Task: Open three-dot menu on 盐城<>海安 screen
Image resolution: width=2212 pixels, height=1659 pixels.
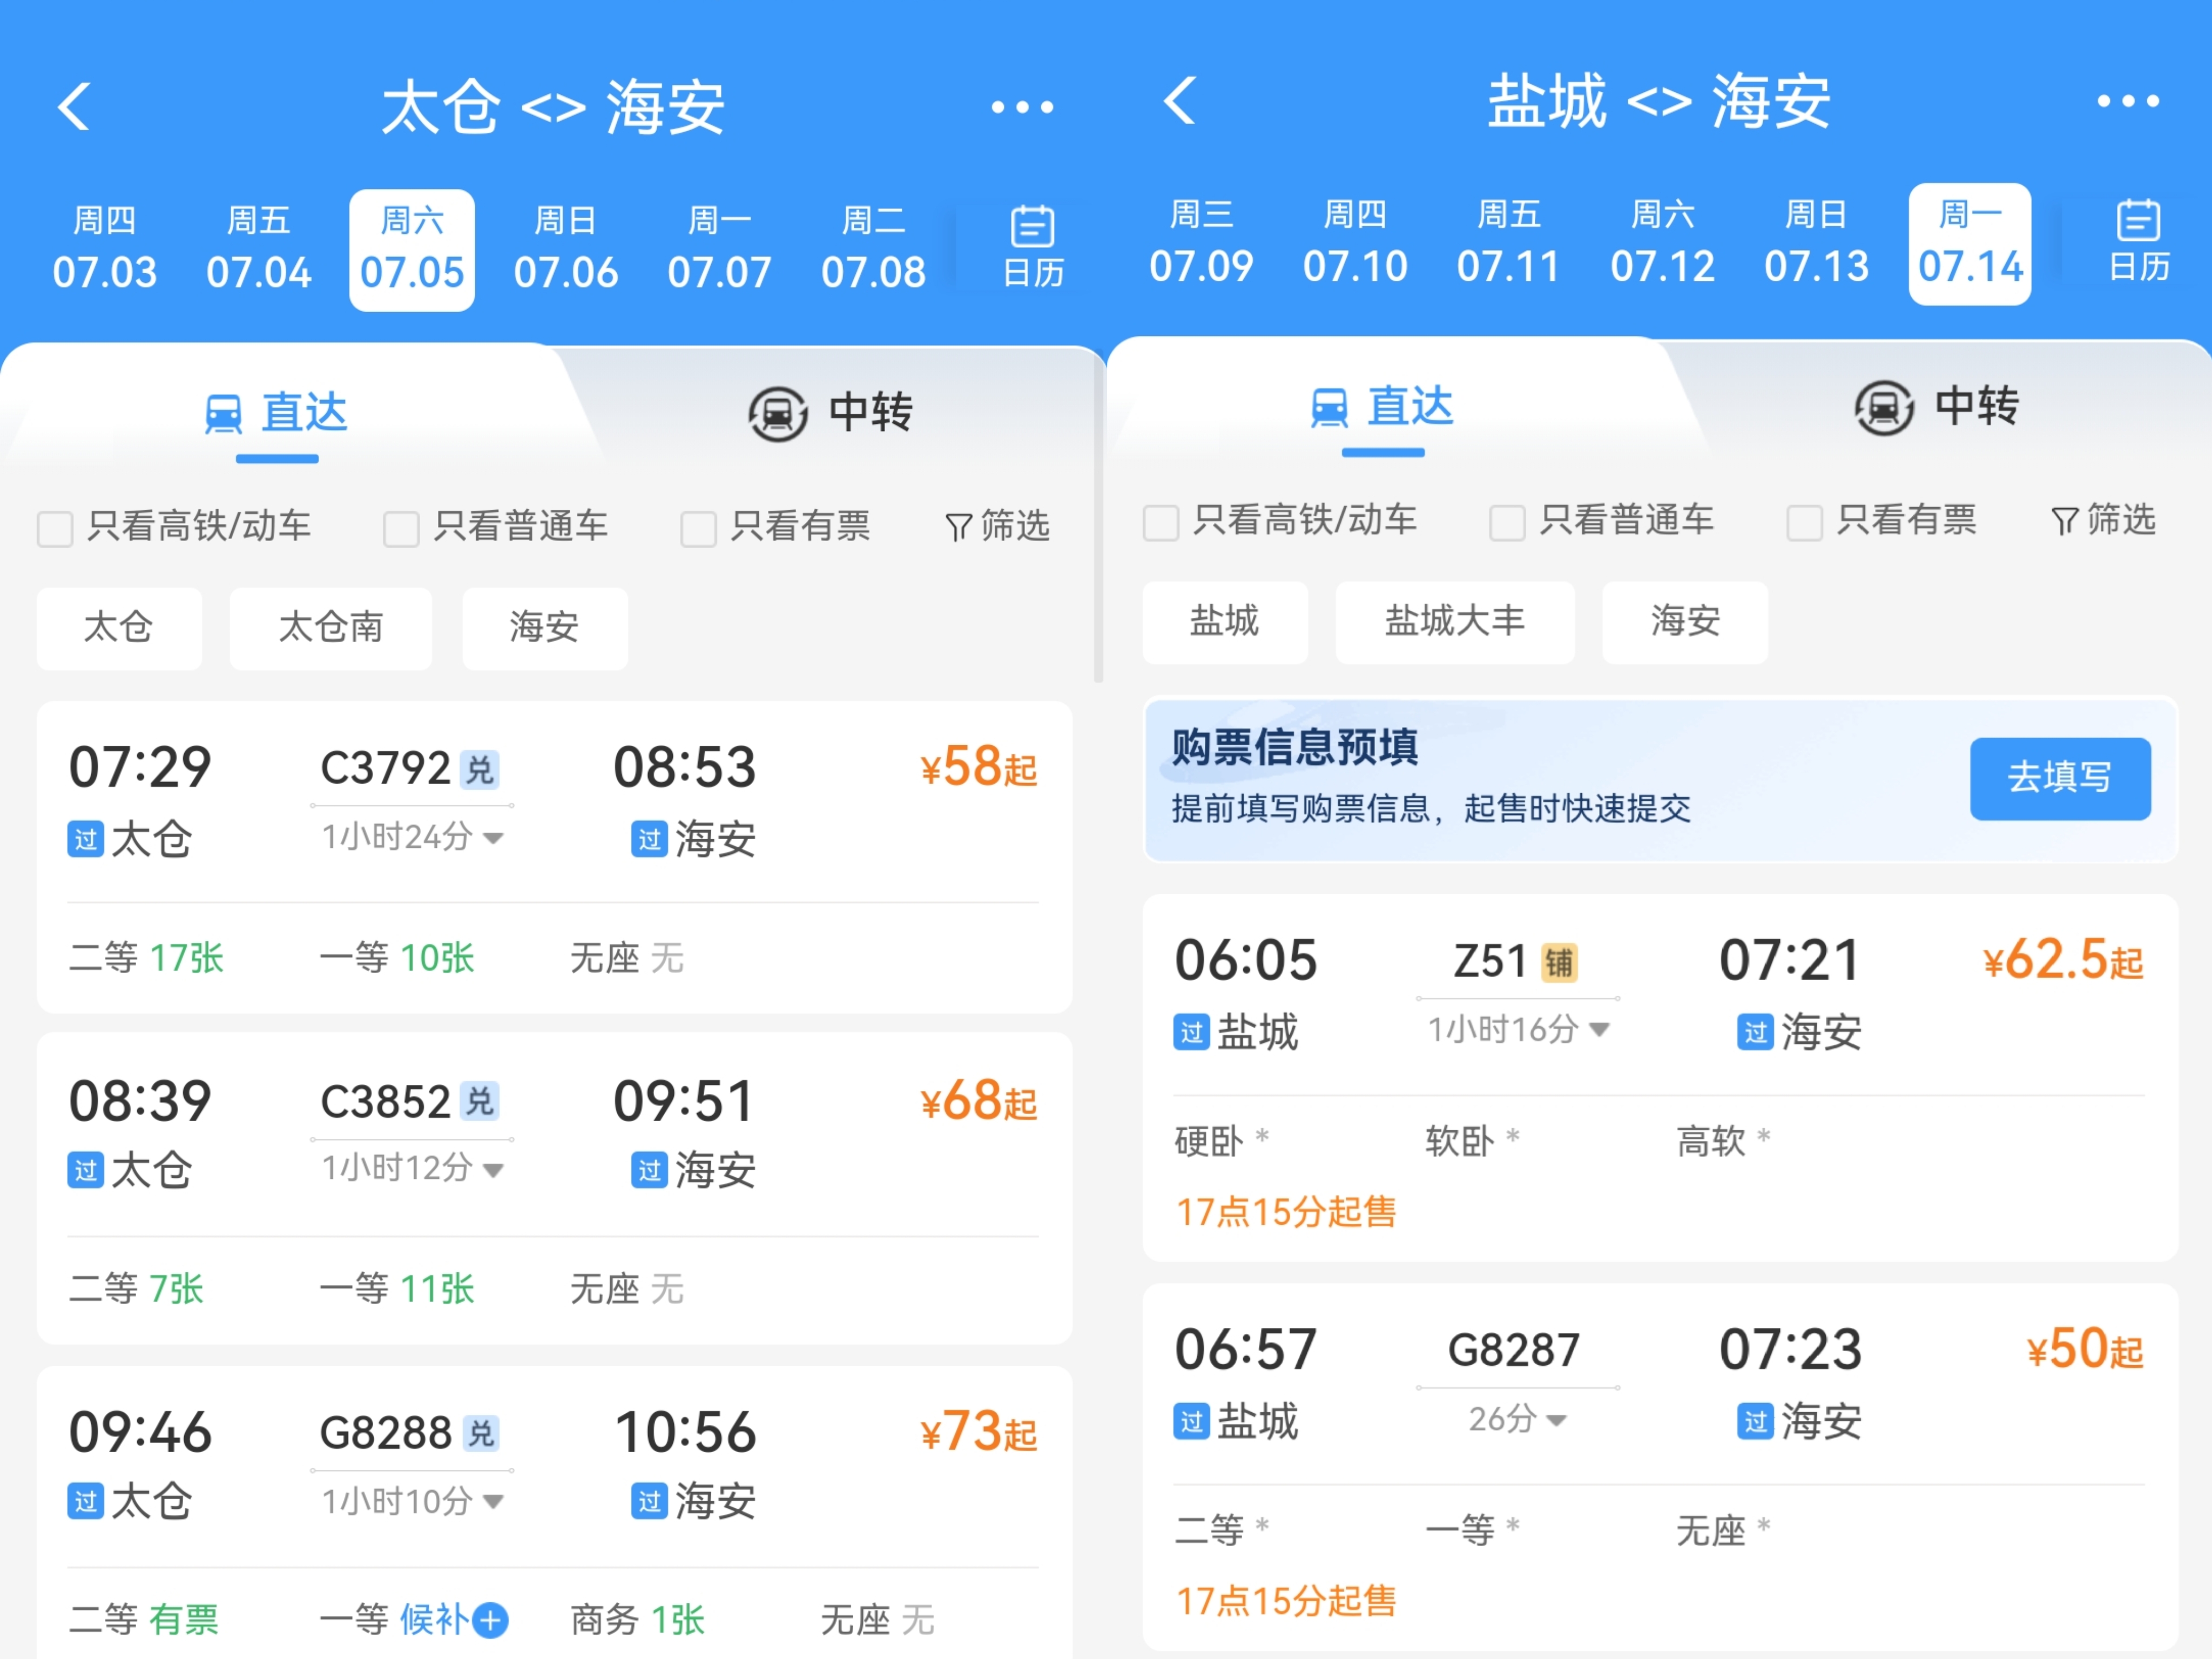Action: (2127, 101)
